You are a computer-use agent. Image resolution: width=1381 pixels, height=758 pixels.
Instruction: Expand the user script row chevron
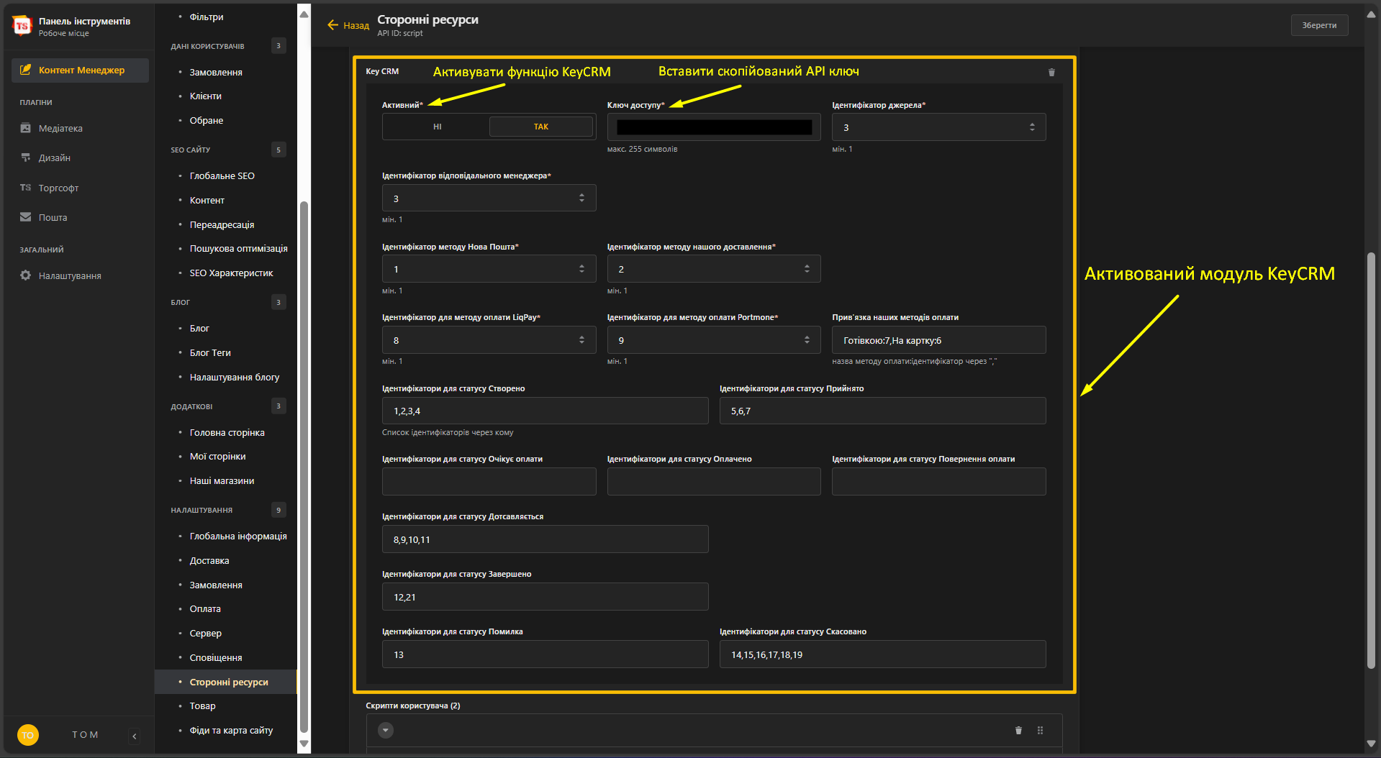tap(386, 731)
